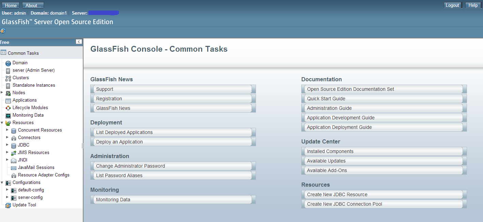The width and height of the screenshot is (483, 222).
Task: Click the Home button
Action: point(11,5)
